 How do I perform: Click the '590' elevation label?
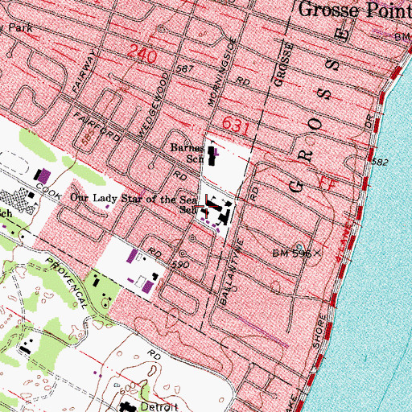180,265
